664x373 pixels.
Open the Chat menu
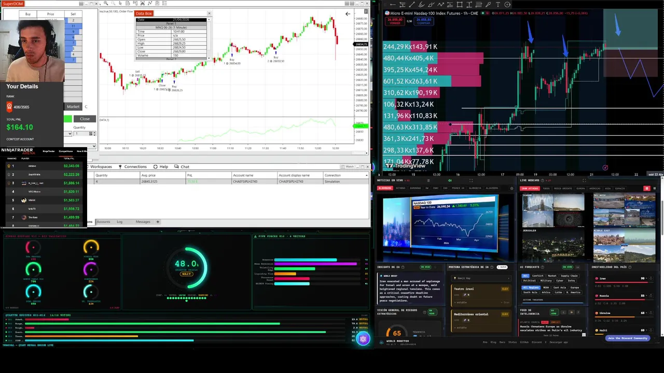coord(182,167)
